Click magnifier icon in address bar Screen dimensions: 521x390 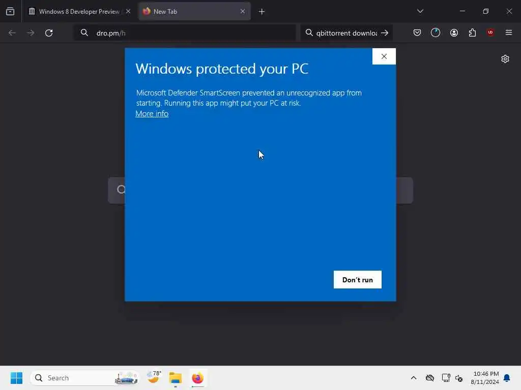pyautogui.click(x=84, y=32)
